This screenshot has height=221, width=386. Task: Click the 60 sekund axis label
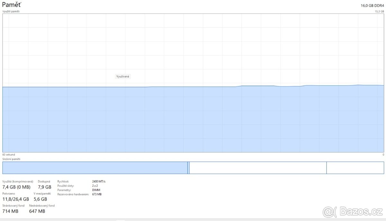[x=9, y=155]
